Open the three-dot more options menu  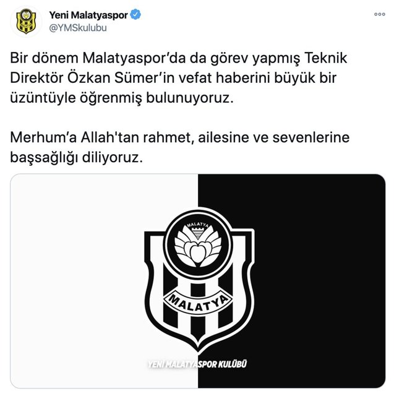click(380, 14)
